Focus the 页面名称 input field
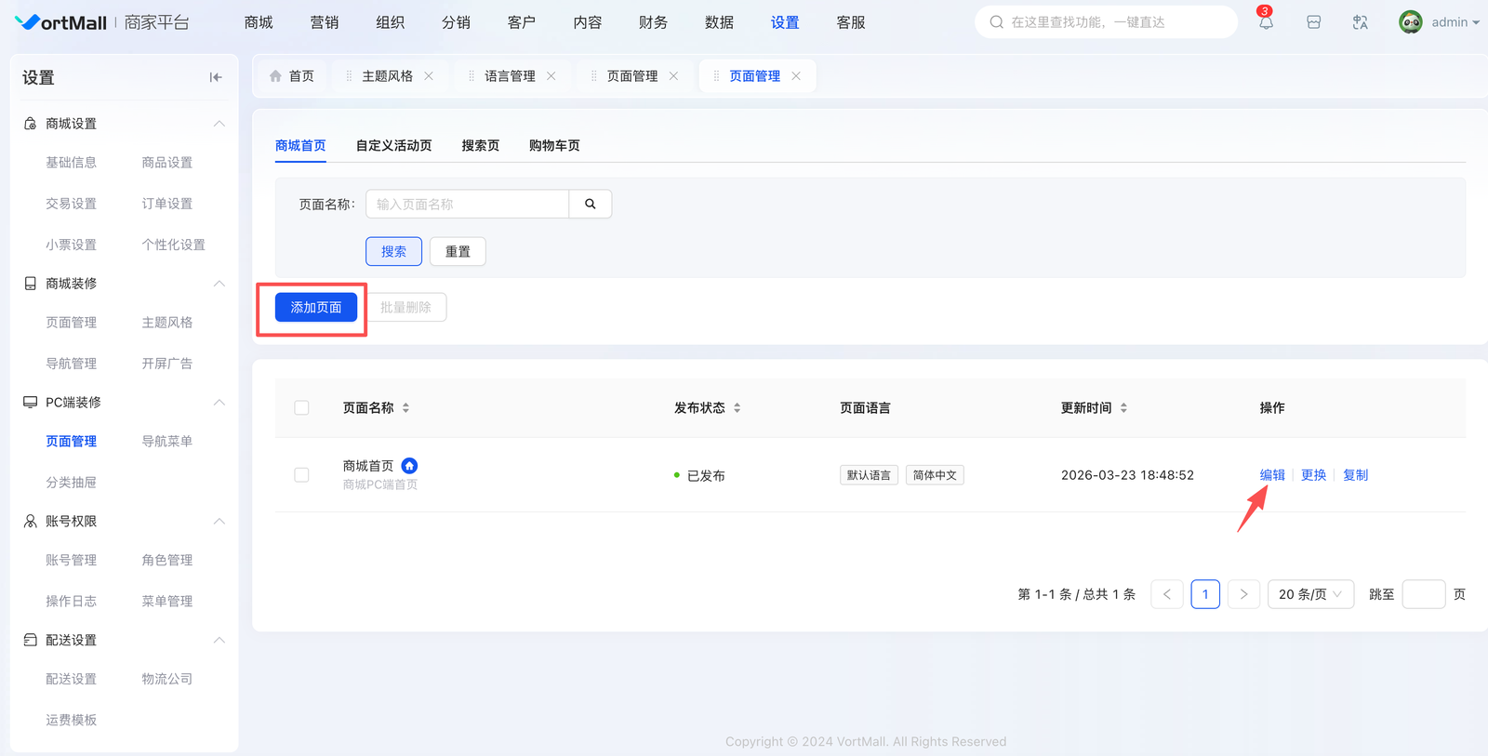1488x756 pixels. (x=467, y=204)
